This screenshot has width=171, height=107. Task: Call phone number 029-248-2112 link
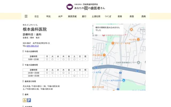click(33, 46)
